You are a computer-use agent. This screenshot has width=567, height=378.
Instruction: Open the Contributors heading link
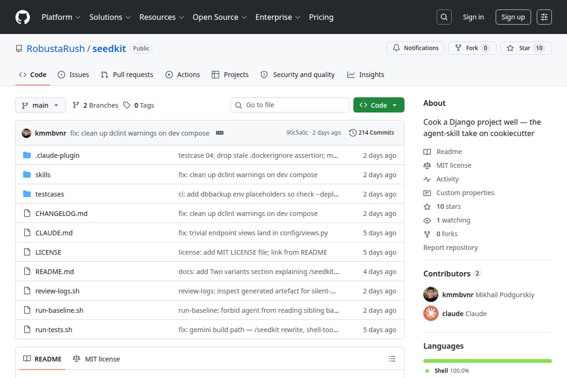pyautogui.click(x=452, y=274)
